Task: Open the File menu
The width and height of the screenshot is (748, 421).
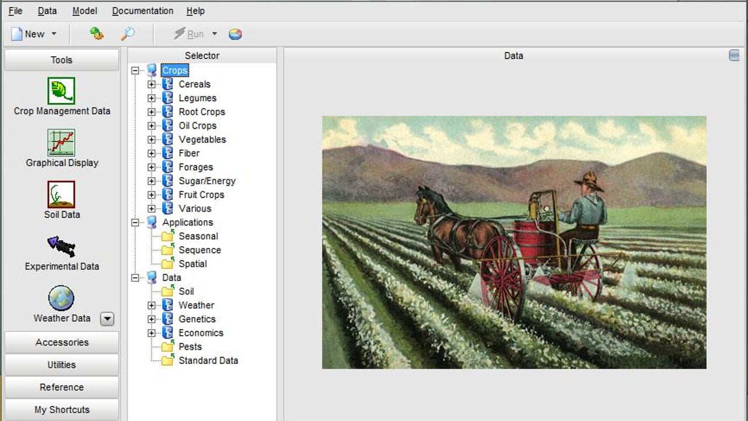Action: pos(16,11)
